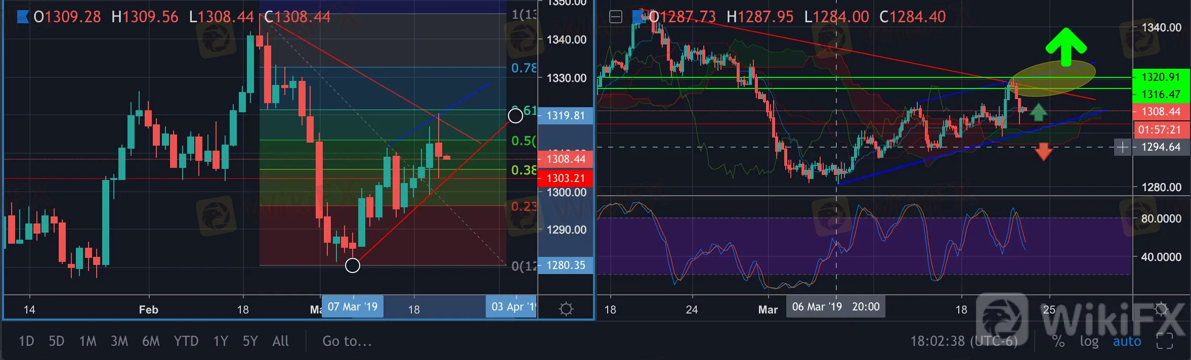Open settings gear on right chart axis

point(1162,308)
